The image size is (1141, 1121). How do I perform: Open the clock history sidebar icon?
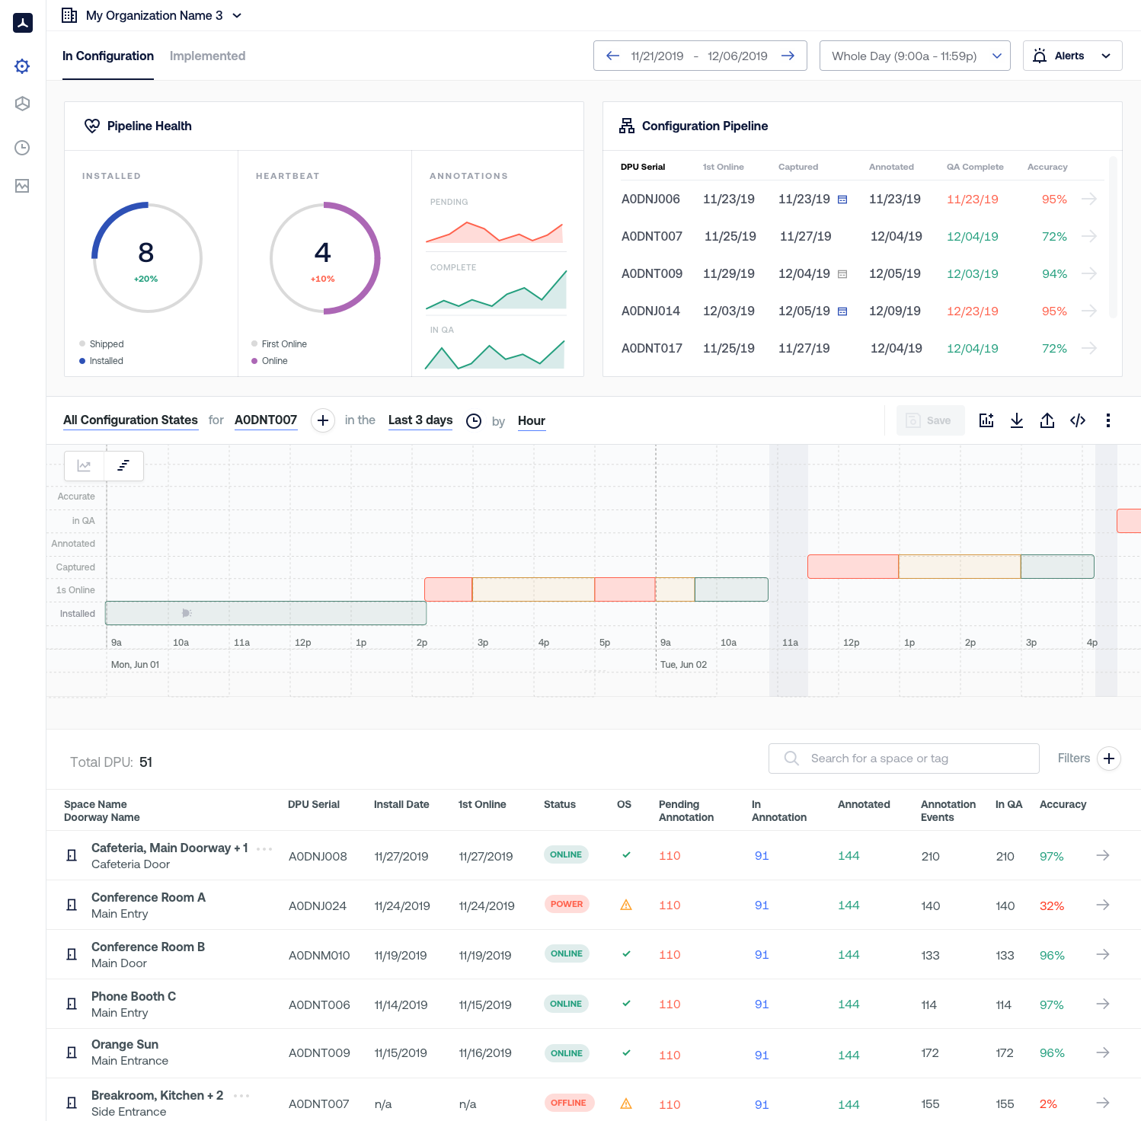(x=22, y=148)
